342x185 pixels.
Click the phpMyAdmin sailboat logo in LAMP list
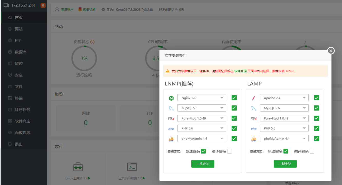[254, 139]
